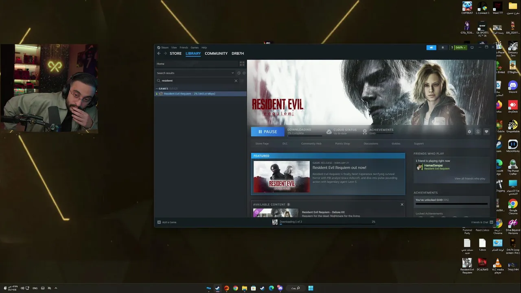This screenshot has height=293, width=521.
Task: Select Resident Evil Requiem in games list
Action: coord(201,94)
